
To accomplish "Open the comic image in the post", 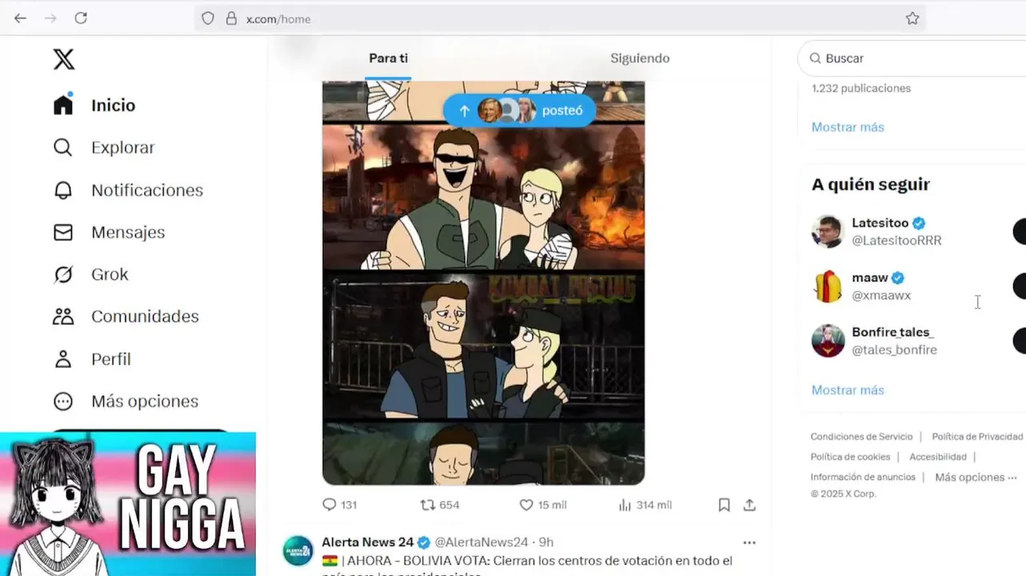I will 483,282.
